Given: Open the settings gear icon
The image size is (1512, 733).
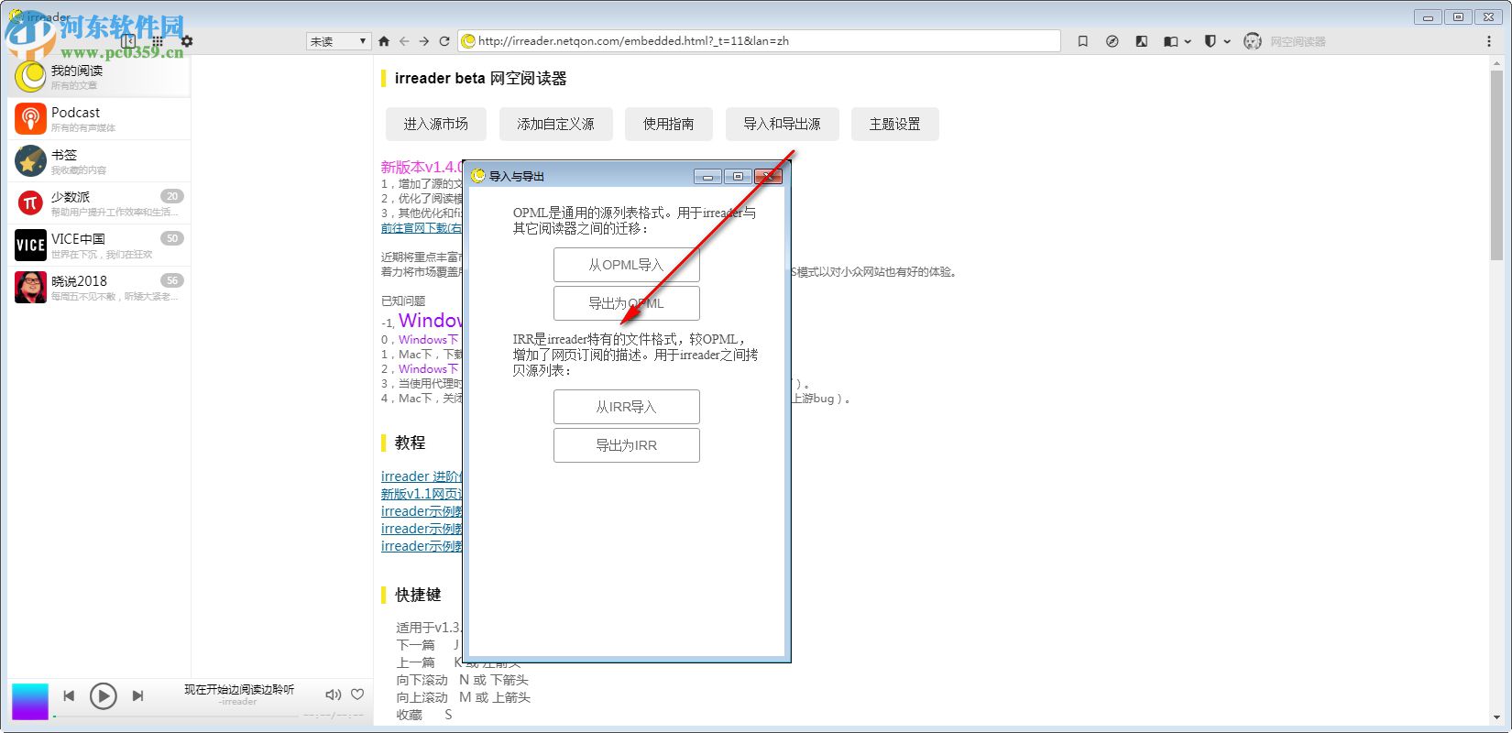Looking at the screenshot, I should pyautogui.click(x=187, y=41).
